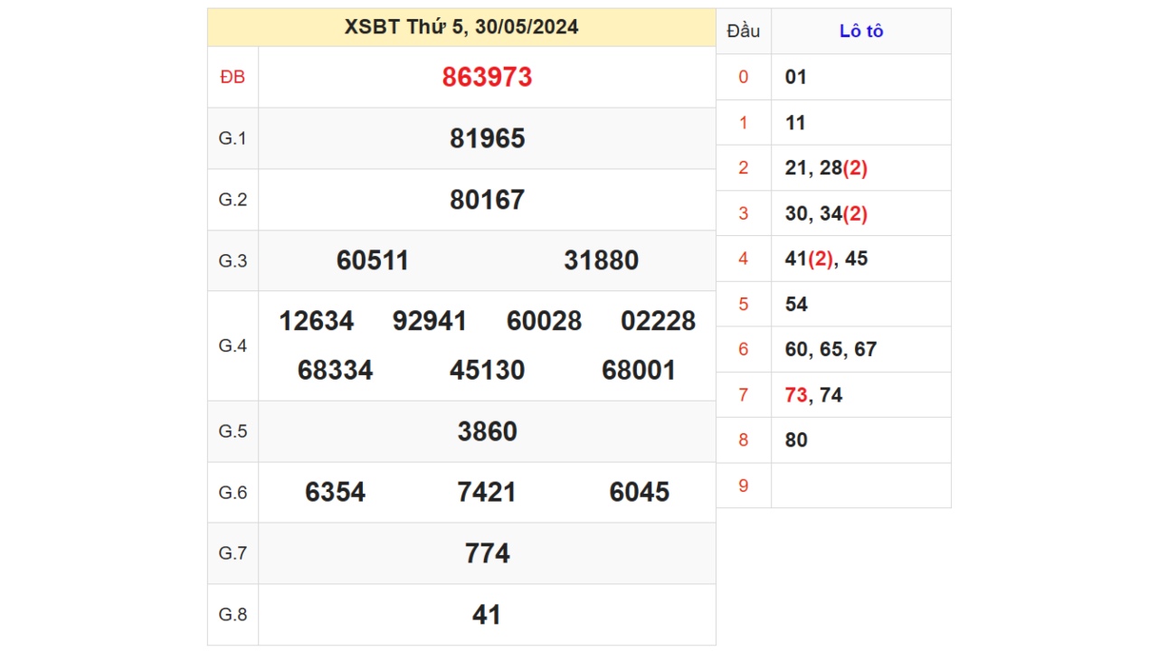Image resolution: width=1158 pixels, height=651 pixels.
Task: Select the G.4 number 45130
Action: (x=487, y=370)
